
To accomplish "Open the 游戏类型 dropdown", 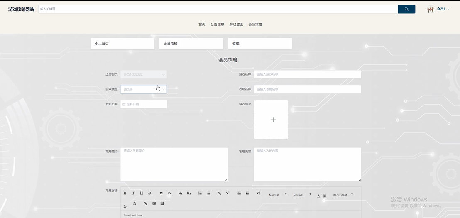I will (x=144, y=89).
